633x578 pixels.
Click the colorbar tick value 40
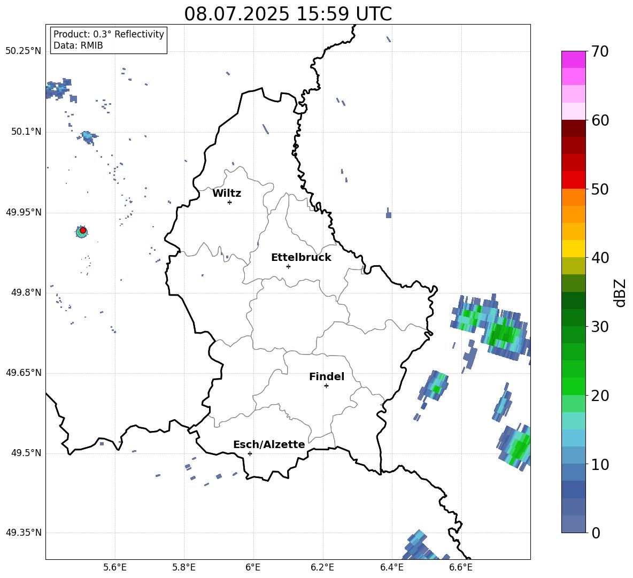(x=600, y=258)
